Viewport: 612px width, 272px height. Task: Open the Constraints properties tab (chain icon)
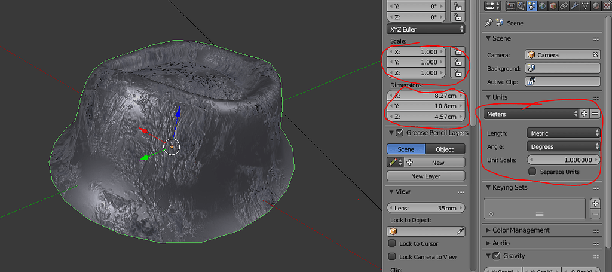pyautogui.click(x=564, y=6)
